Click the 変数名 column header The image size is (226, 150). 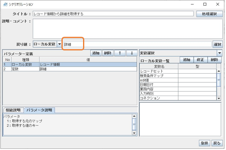[x=159, y=66]
